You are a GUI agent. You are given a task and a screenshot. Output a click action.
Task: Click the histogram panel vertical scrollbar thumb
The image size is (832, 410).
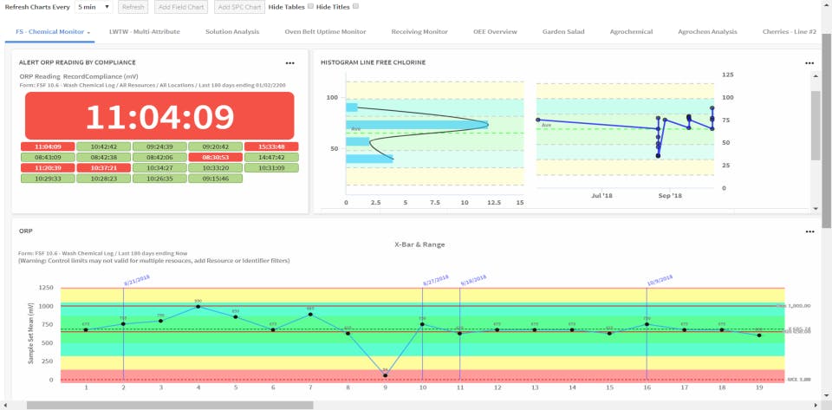tap(816, 125)
